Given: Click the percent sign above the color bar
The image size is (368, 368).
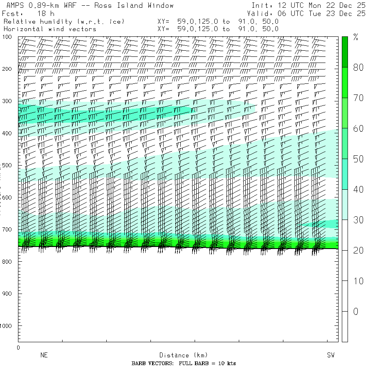Looking at the screenshot, I should tap(356, 37).
